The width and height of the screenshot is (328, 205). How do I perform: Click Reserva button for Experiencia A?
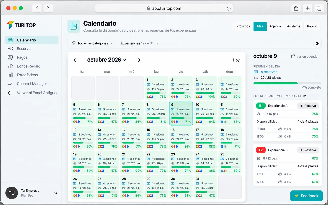(308, 106)
